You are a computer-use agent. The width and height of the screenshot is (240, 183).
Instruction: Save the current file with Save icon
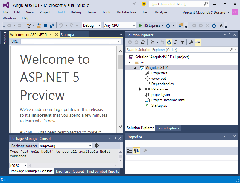(x=45, y=25)
